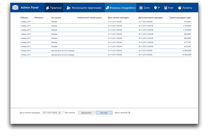Screen dimensions: 208x136
Task: Open the Практики tab
Action: point(53,8)
